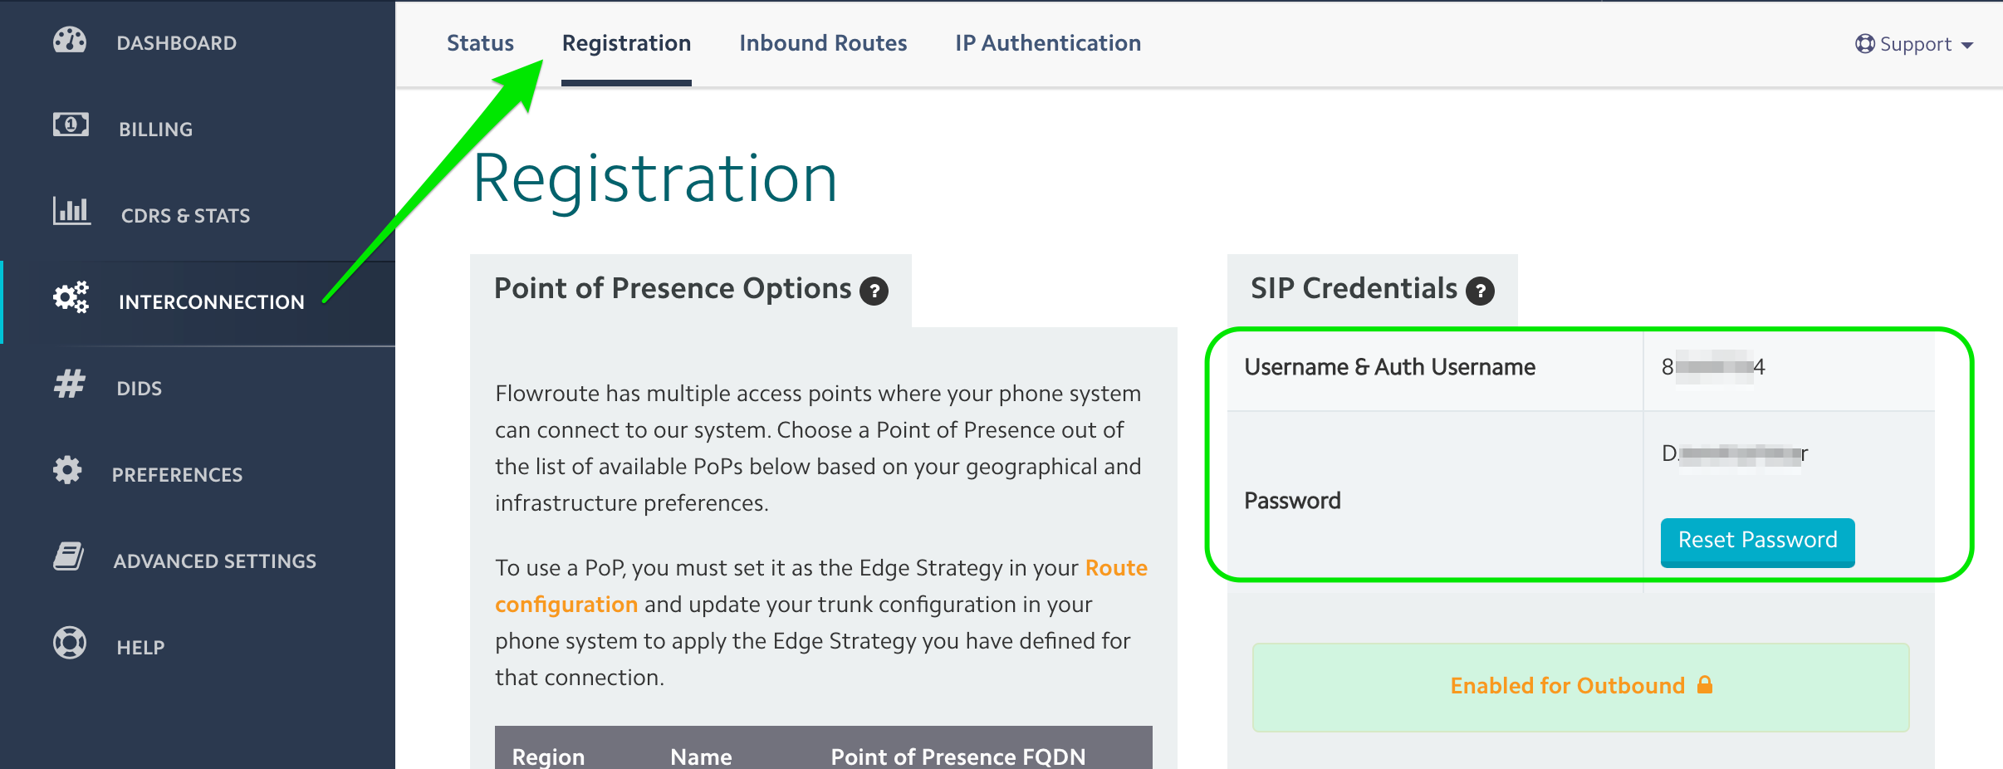Click the Reset Password button
2003x769 pixels.
pyautogui.click(x=1757, y=541)
